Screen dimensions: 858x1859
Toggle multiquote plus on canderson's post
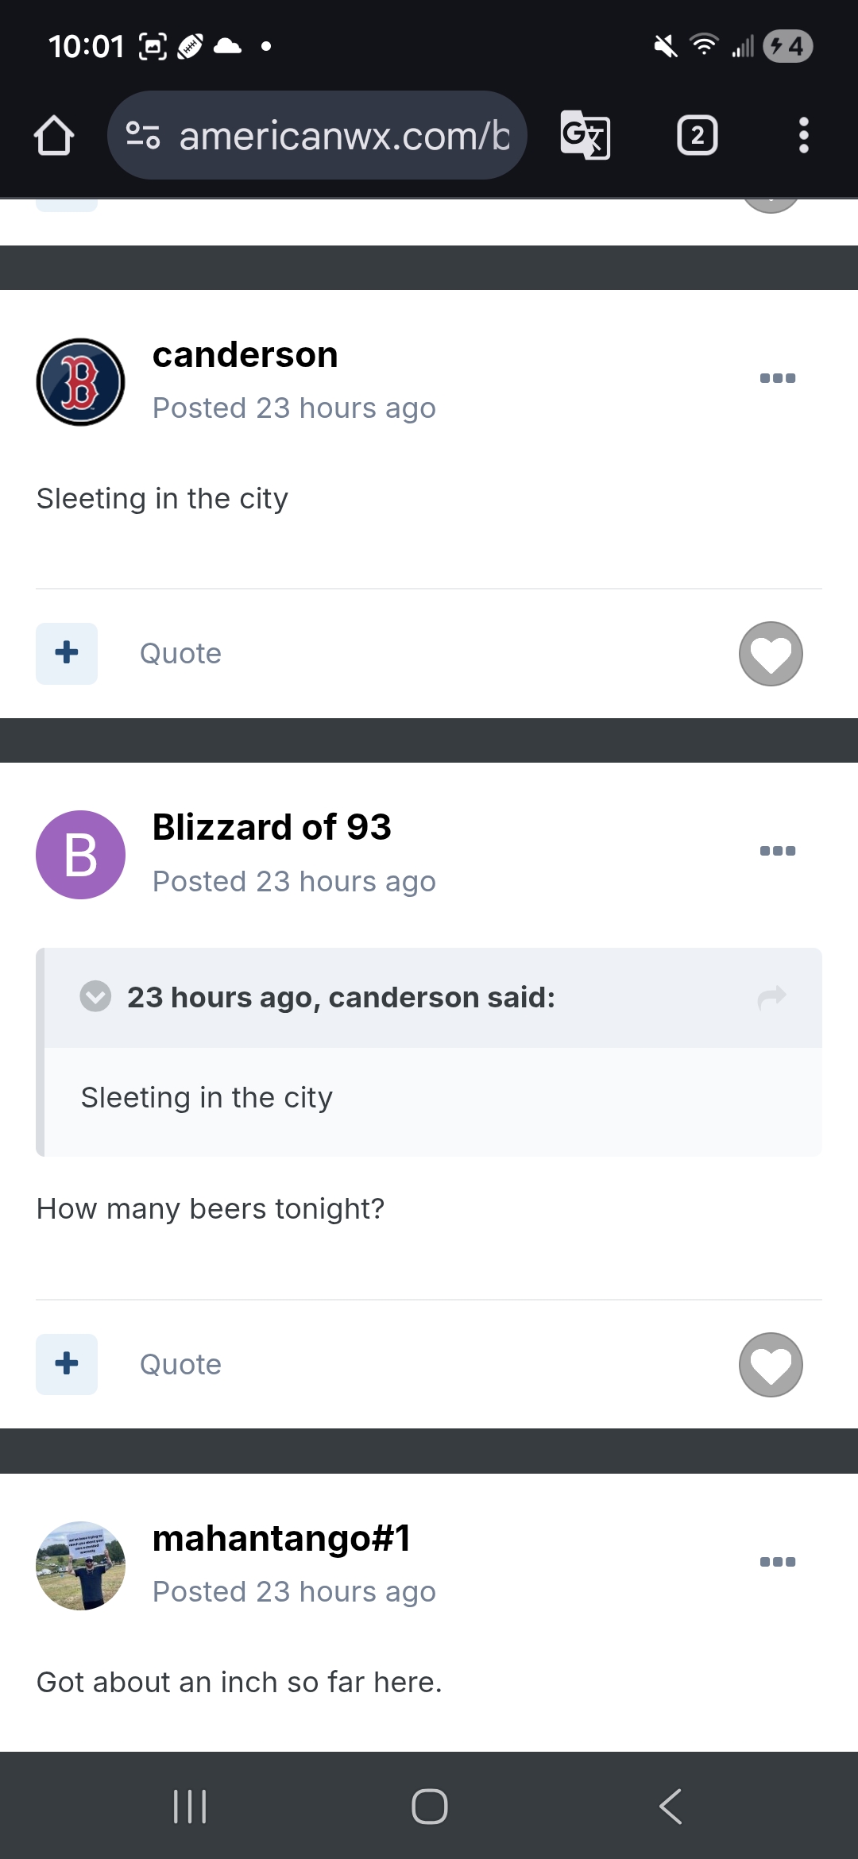pos(67,654)
